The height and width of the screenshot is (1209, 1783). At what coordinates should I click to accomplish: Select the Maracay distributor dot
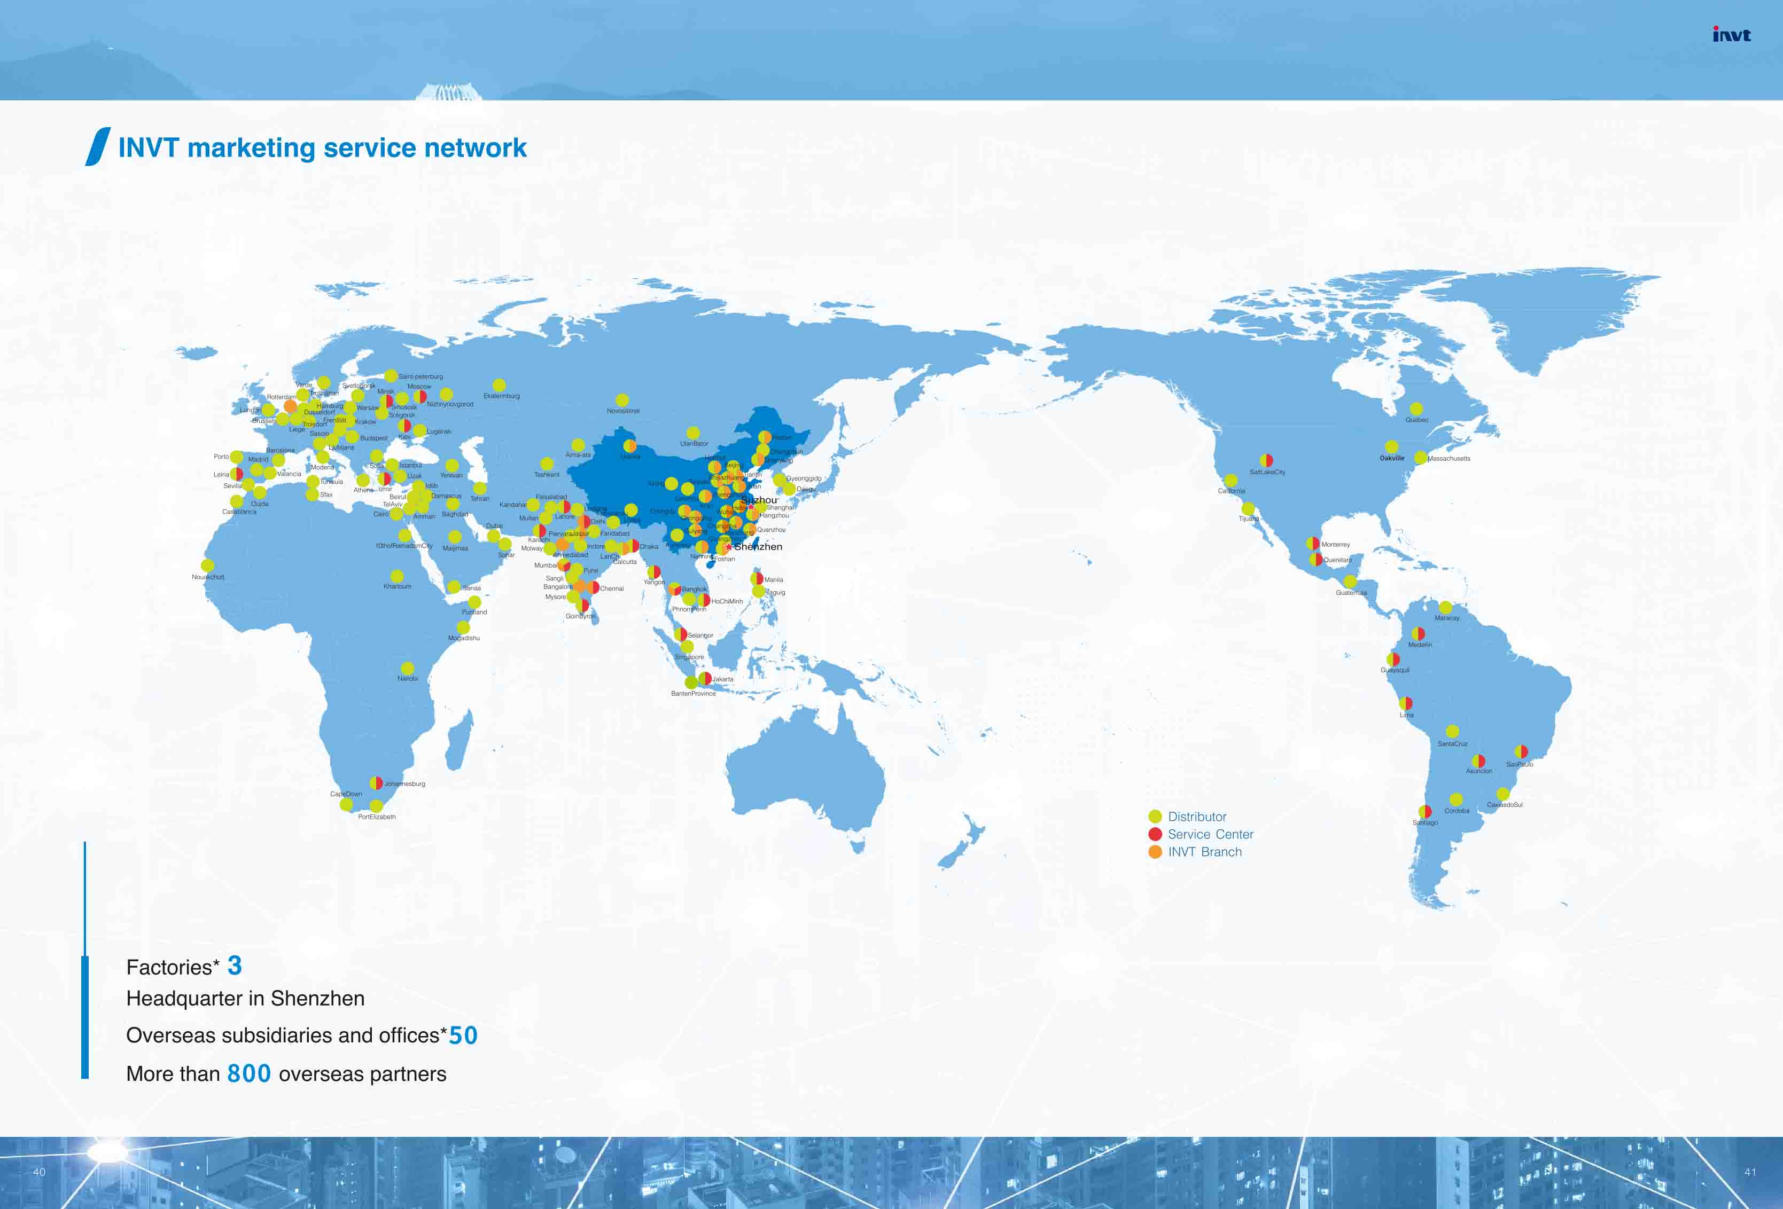click(1445, 608)
